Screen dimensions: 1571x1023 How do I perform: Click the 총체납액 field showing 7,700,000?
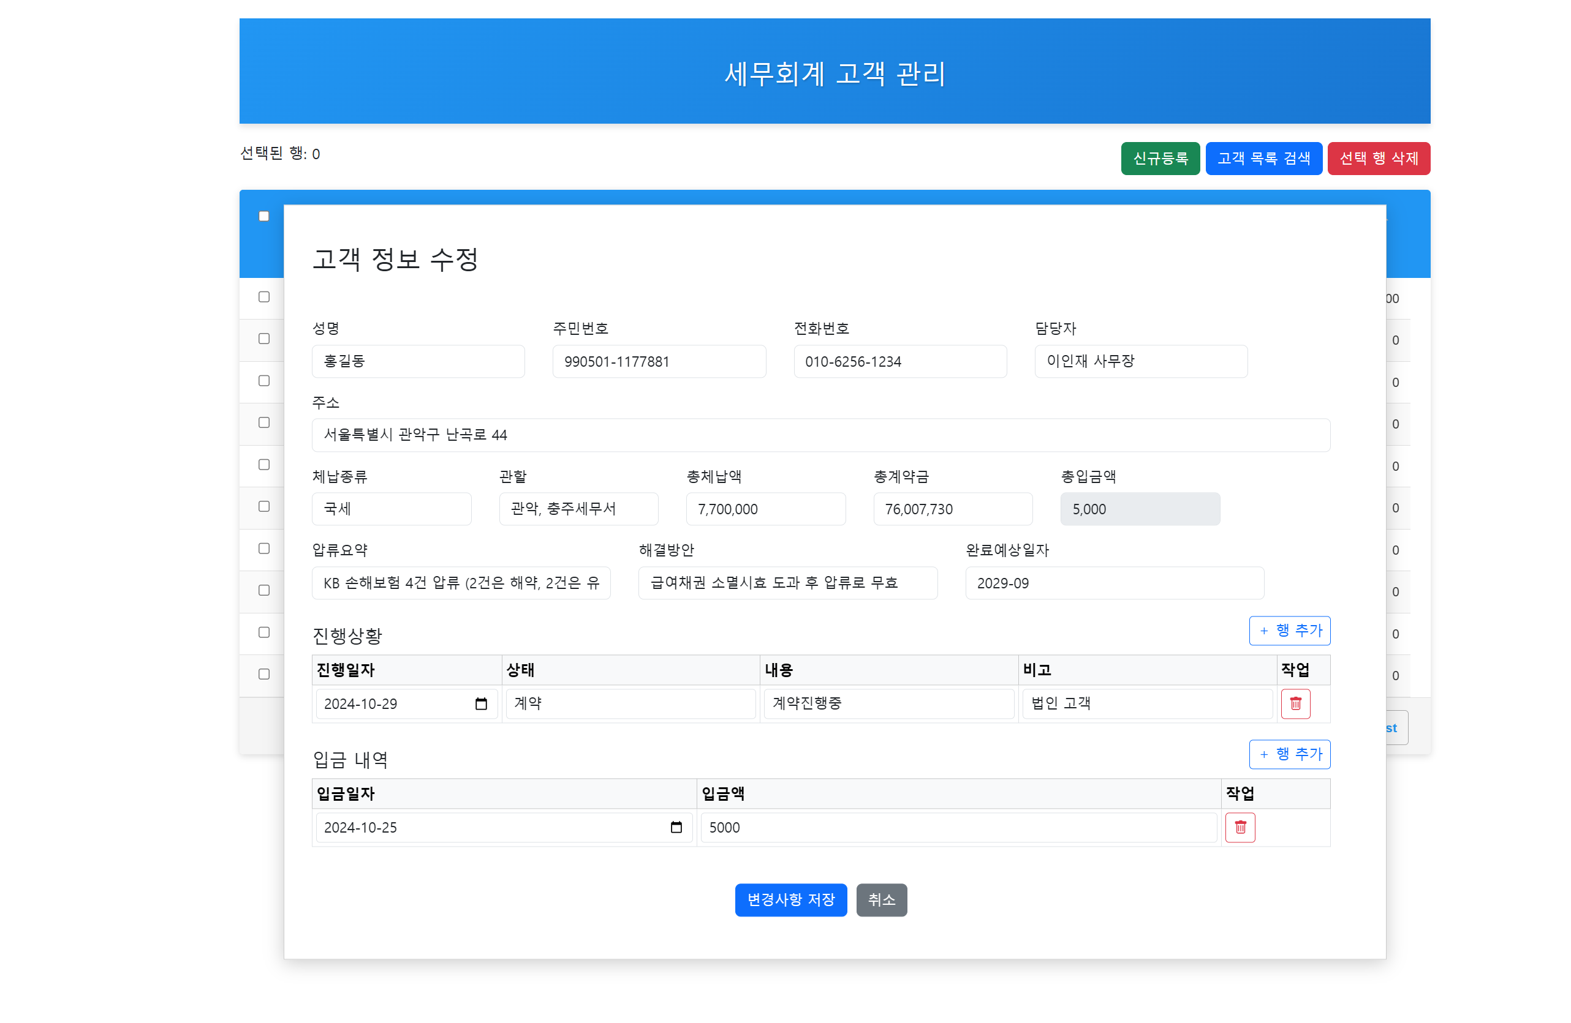pyautogui.click(x=766, y=509)
